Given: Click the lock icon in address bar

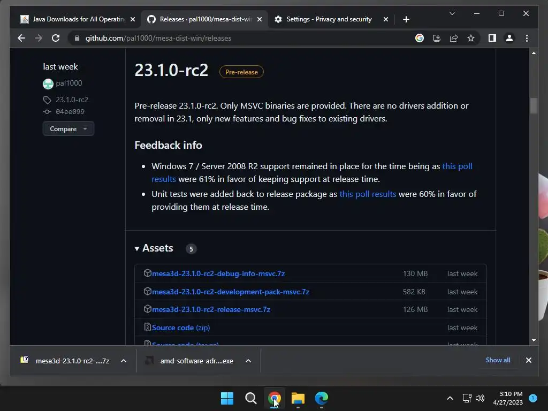Looking at the screenshot, I should (77, 38).
